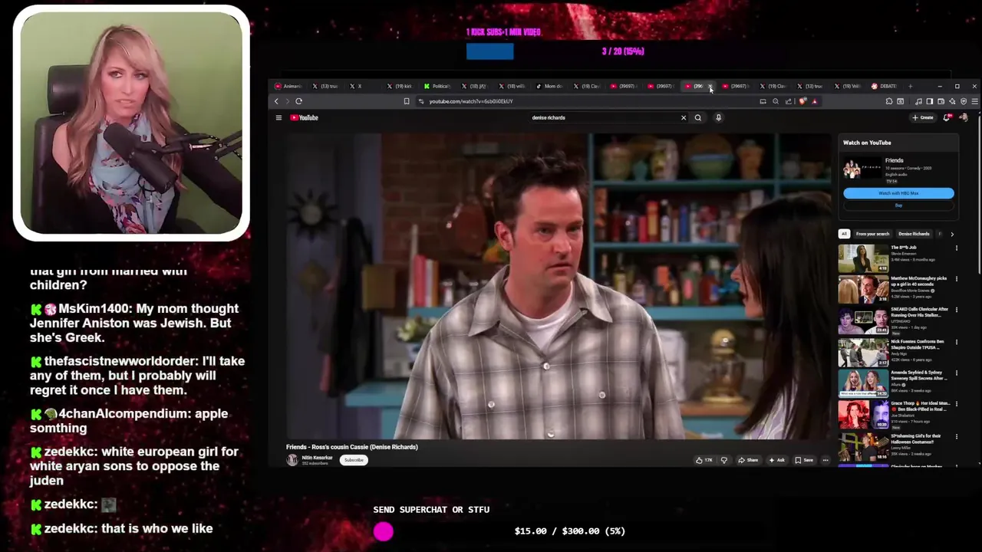The width and height of the screenshot is (982, 552).
Task: Share the video
Action: coord(748,460)
